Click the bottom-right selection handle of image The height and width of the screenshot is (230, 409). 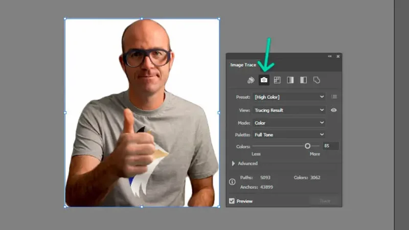click(x=219, y=207)
